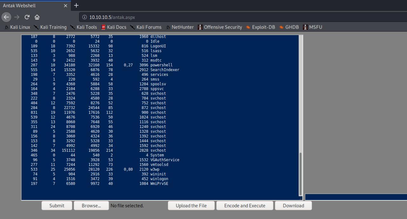The height and width of the screenshot is (219, 407).
Task: Click the 'No file selected.' label
Action: [127, 206]
